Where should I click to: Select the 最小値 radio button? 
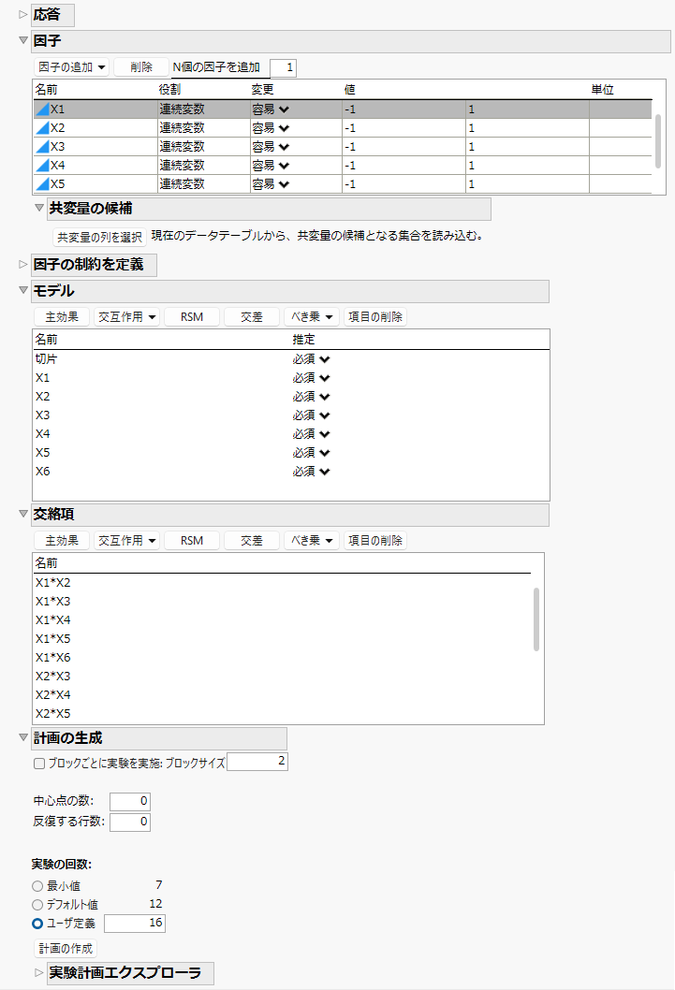[x=37, y=886]
